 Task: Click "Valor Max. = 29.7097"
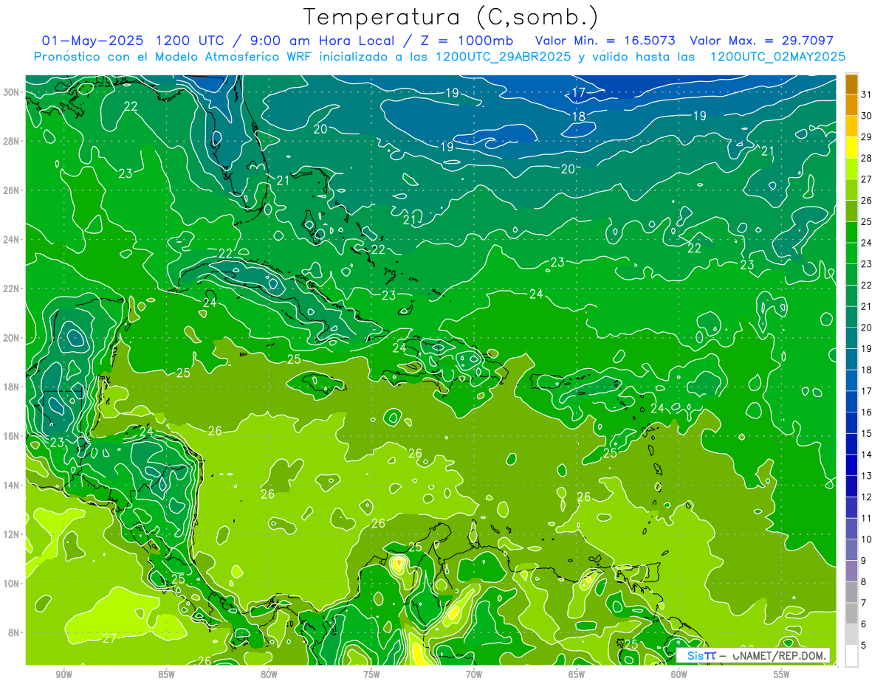click(x=761, y=41)
